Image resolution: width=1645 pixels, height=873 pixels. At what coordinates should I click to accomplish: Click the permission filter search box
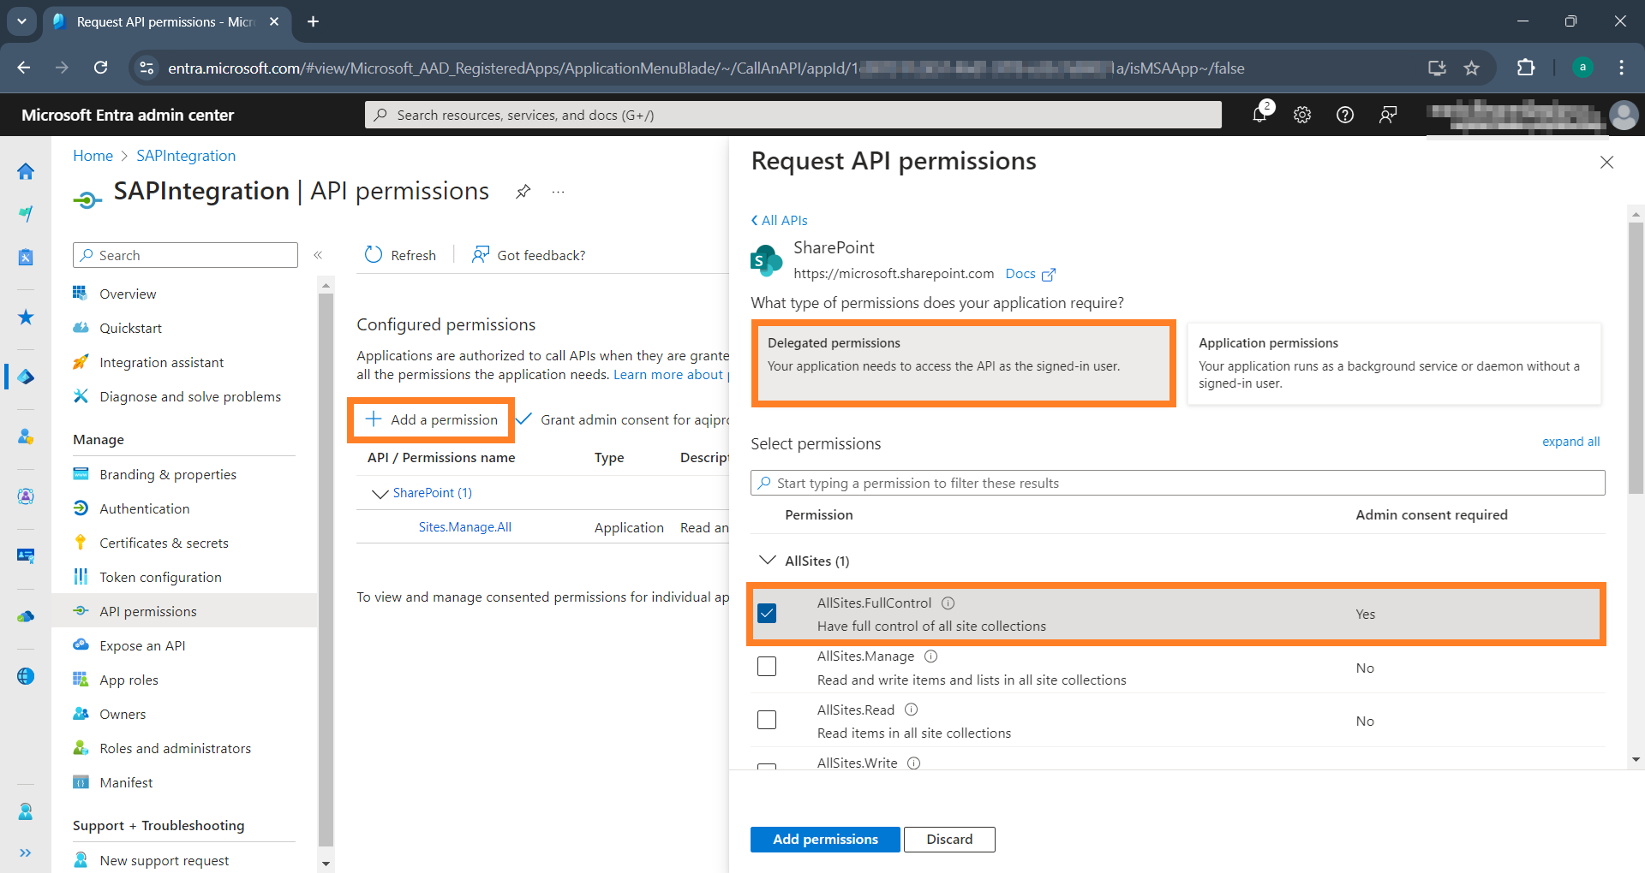click(x=1178, y=483)
